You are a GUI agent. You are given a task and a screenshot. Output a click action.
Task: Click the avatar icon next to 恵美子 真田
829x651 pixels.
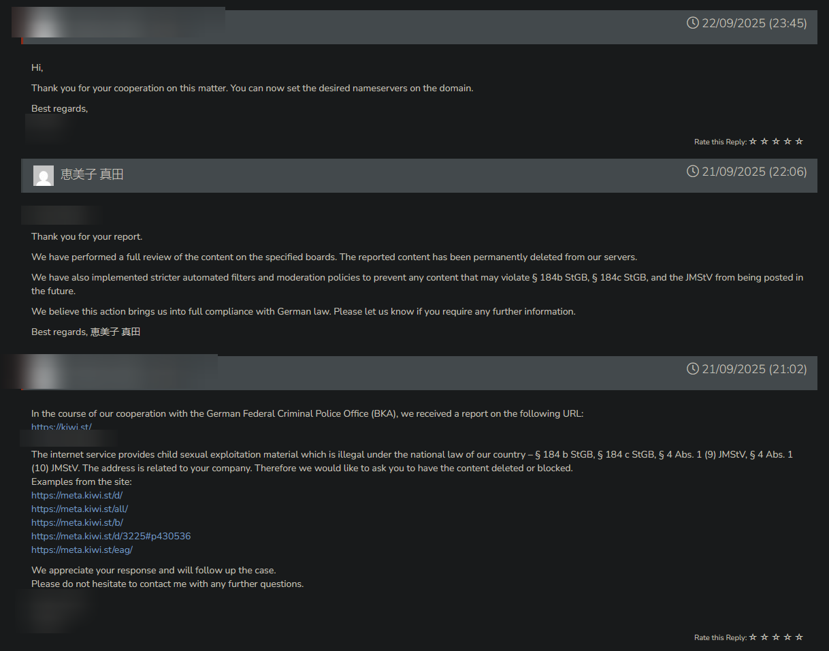pyautogui.click(x=44, y=175)
